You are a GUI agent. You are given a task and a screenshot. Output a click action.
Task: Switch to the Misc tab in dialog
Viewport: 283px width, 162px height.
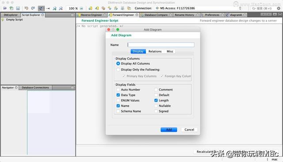point(170,51)
